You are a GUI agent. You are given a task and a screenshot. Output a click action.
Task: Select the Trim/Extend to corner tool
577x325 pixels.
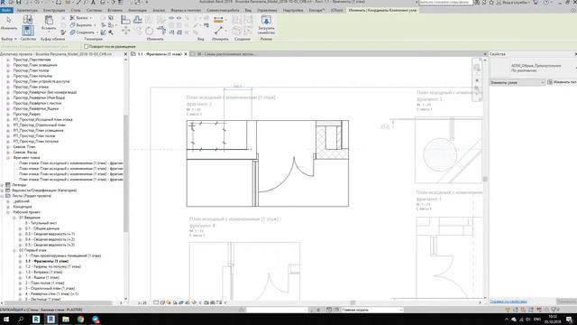pos(161,31)
